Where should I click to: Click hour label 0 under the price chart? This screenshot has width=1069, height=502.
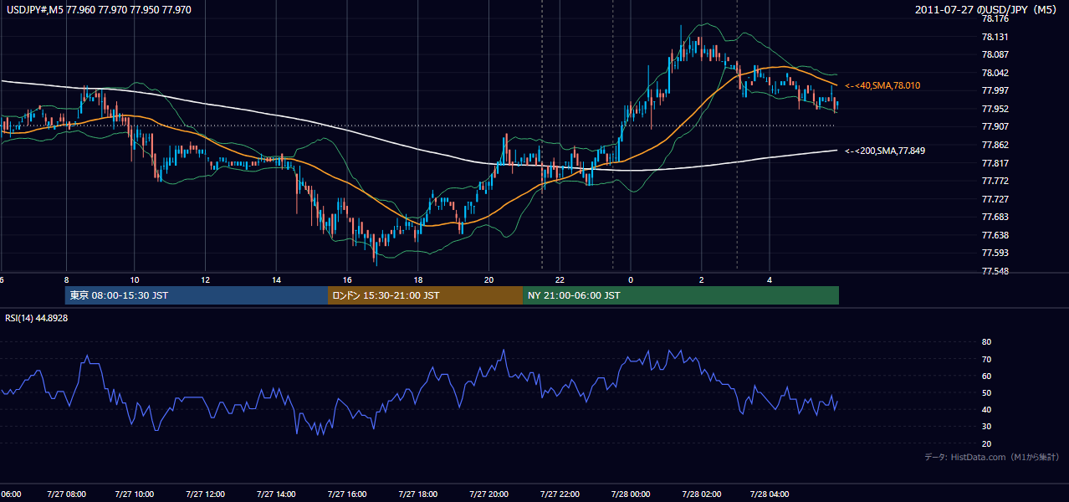pyautogui.click(x=631, y=279)
